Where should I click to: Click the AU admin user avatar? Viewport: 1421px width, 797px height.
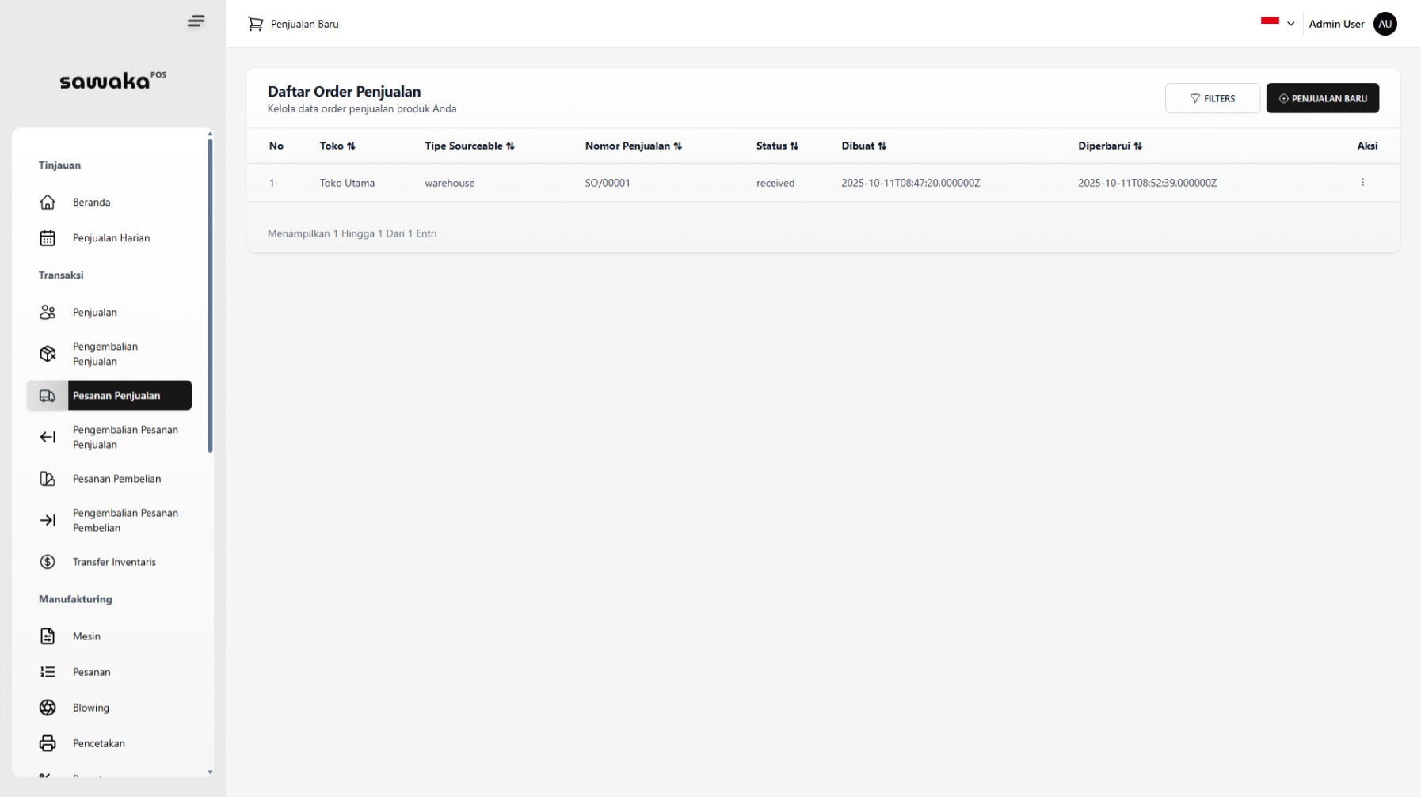1385,24
